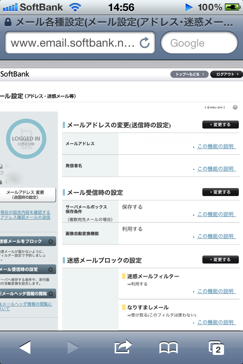Tap the 14:56 clock in status bar
Screen dimensions: 243x364
pyautogui.click(x=121, y=8)
